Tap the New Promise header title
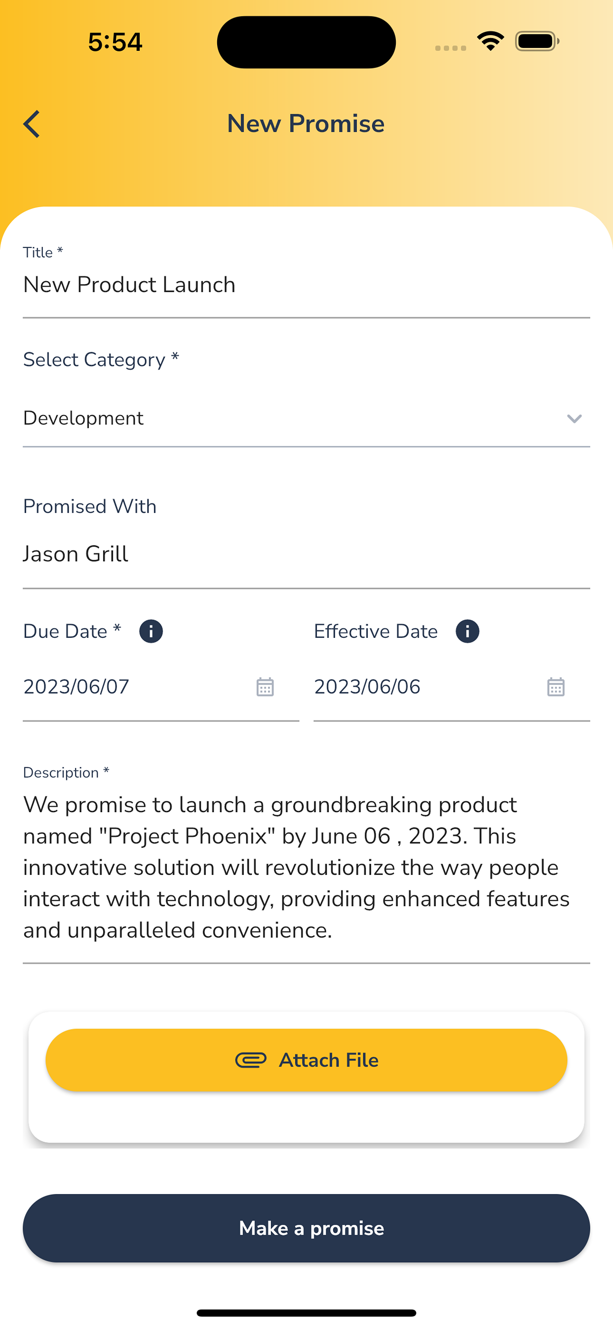613x1328 pixels. tap(306, 124)
